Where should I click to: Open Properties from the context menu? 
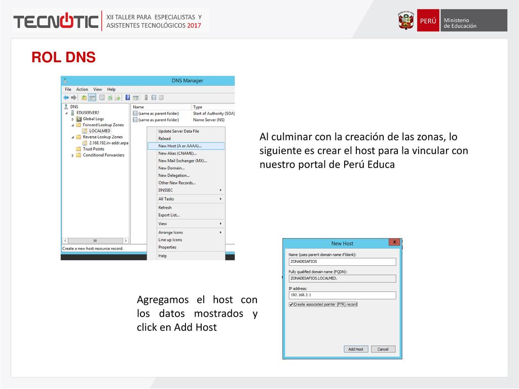click(186, 247)
